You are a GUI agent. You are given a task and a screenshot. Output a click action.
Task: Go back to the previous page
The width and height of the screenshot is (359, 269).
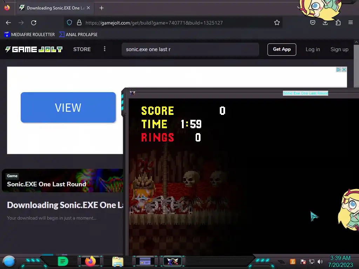(8, 23)
